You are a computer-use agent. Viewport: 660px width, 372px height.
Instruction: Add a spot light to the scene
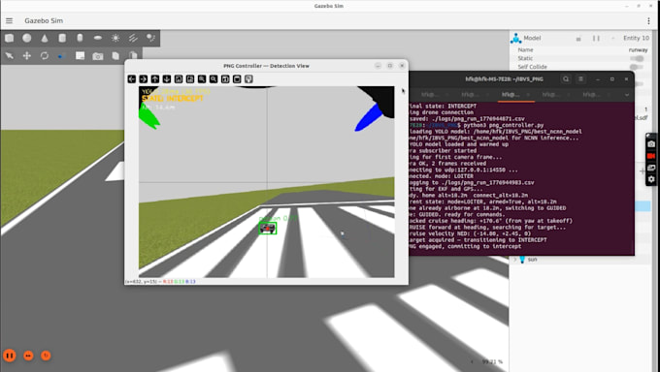click(150, 38)
